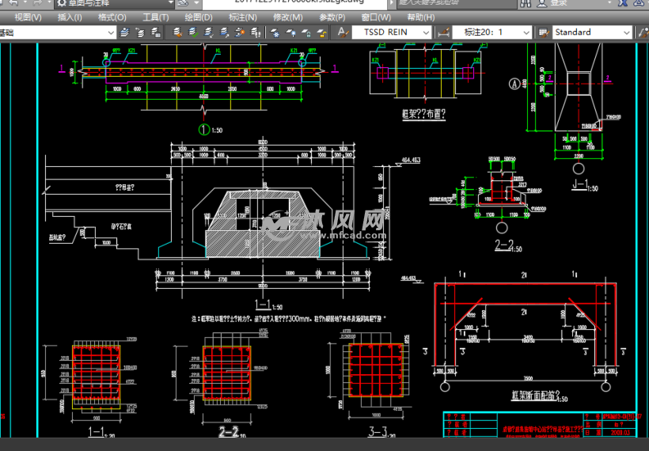Viewport: 649px width, 451px height.
Task: Open the 标注(N) menu
Action: [242, 17]
